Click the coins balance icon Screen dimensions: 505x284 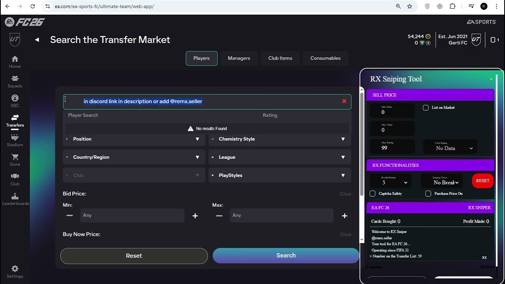point(428,36)
